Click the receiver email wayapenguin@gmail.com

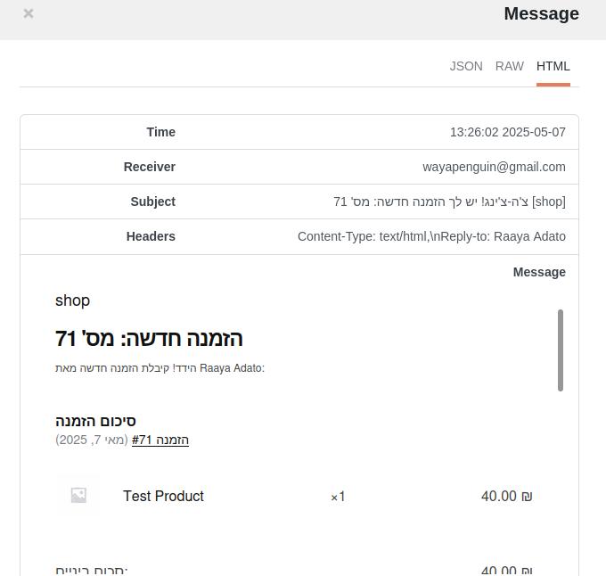tap(494, 167)
